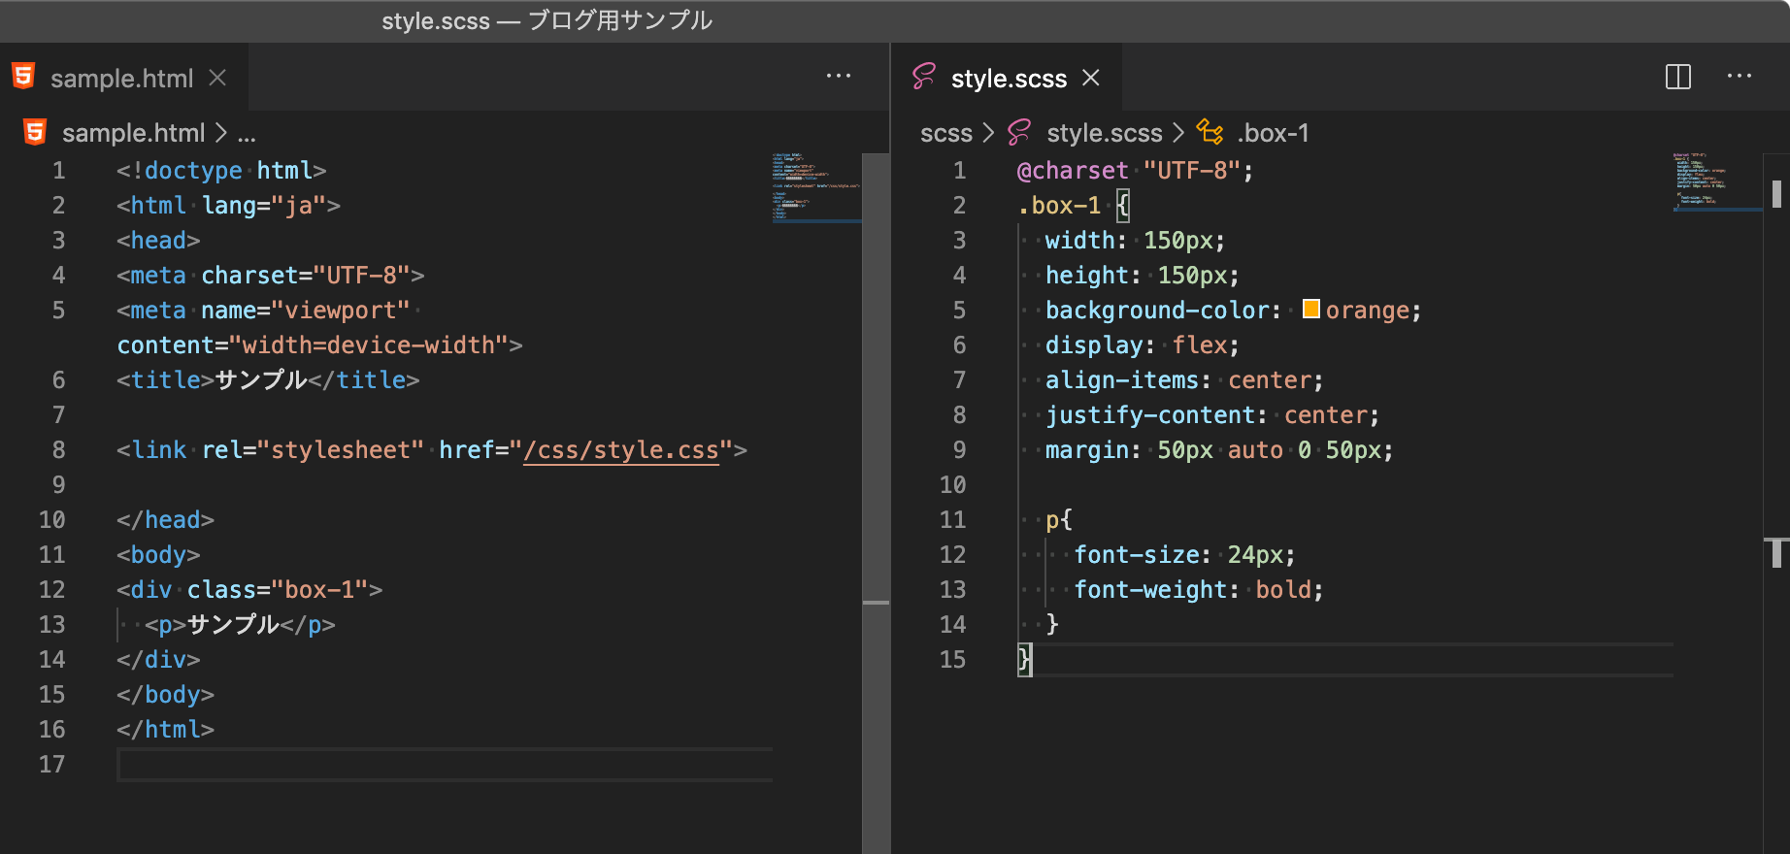Open the scss folder breadcrumb

tap(946, 133)
